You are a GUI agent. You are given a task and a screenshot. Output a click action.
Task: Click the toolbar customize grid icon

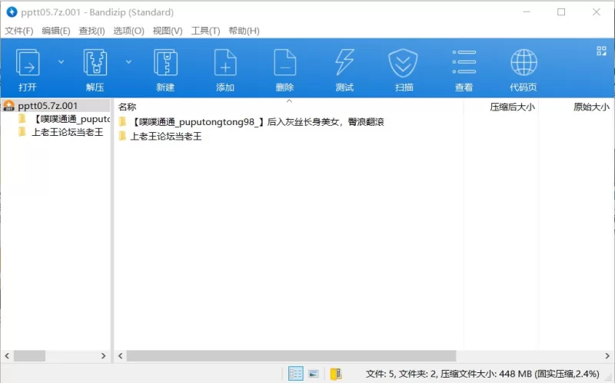(x=601, y=51)
